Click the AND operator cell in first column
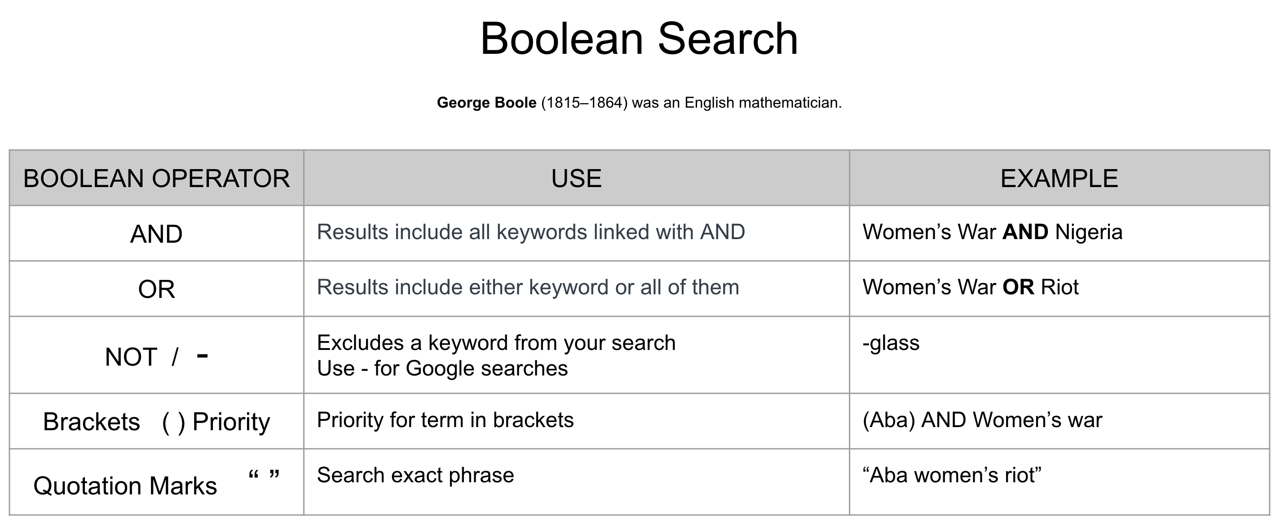Image resolution: width=1280 pixels, height=524 pixels. tap(156, 234)
